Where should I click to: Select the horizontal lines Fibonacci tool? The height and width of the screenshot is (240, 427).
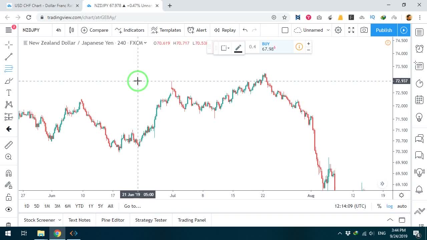9,69
